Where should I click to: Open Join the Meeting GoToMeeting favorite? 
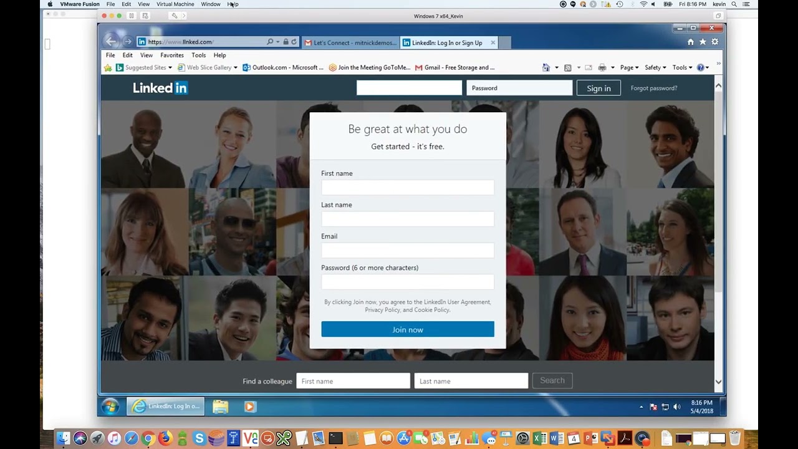[x=370, y=67]
